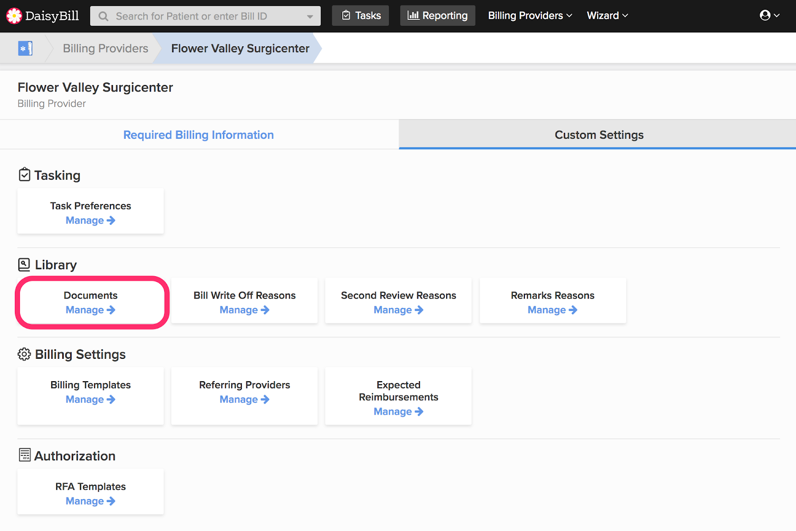Manage RFA Templates
The height and width of the screenshot is (531, 796).
click(x=91, y=501)
